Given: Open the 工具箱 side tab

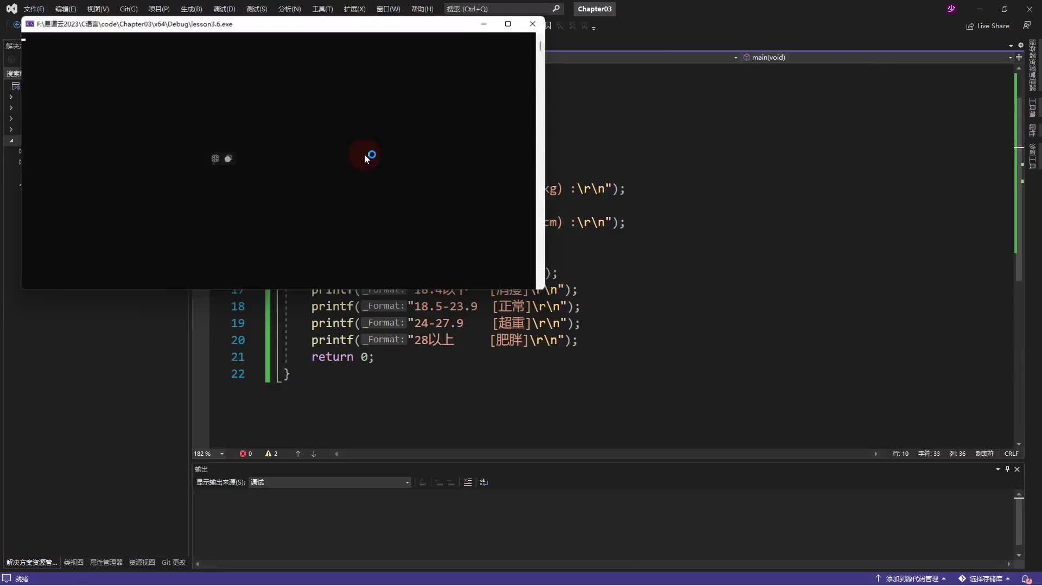Looking at the screenshot, I should point(1032,107).
